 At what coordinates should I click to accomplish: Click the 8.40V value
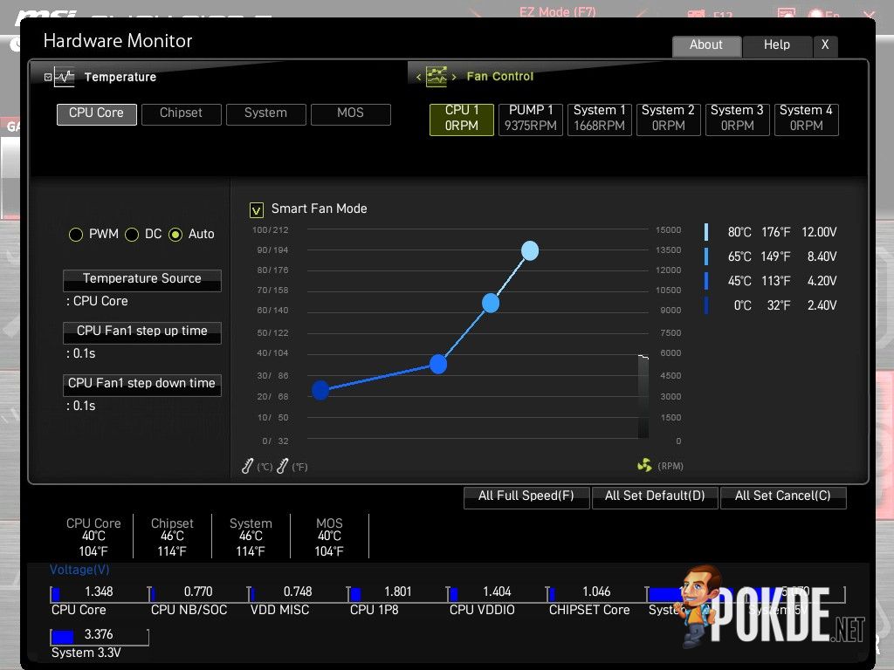pyautogui.click(x=822, y=257)
